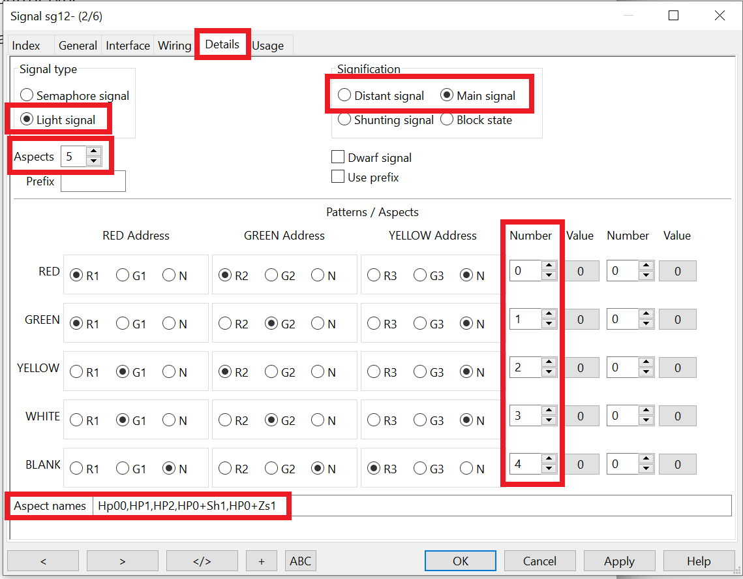Switch to the Wiring tab

[174, 46]
